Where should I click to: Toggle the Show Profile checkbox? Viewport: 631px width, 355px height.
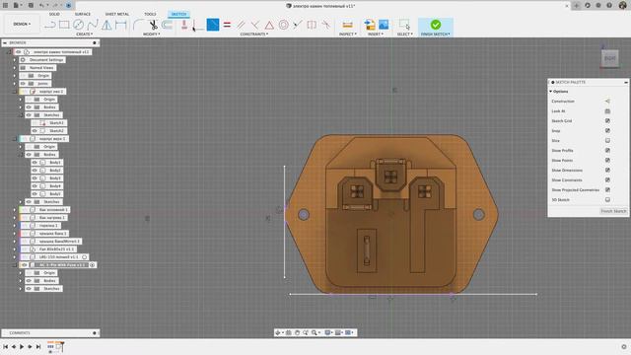point(607,151)
